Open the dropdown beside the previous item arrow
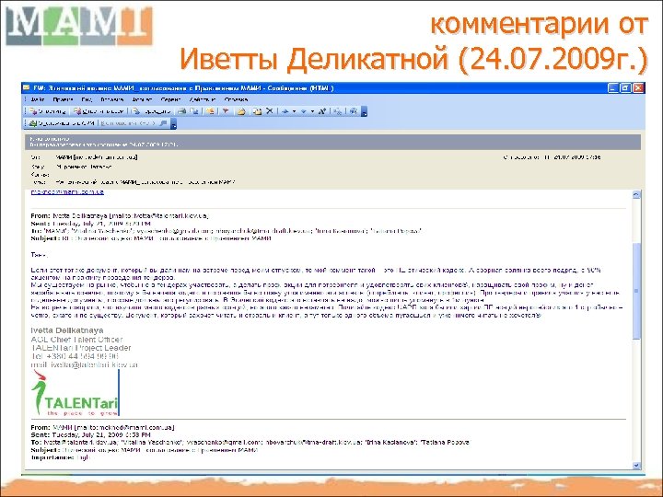The image size is (663, 497). click(x=295, y=111)
